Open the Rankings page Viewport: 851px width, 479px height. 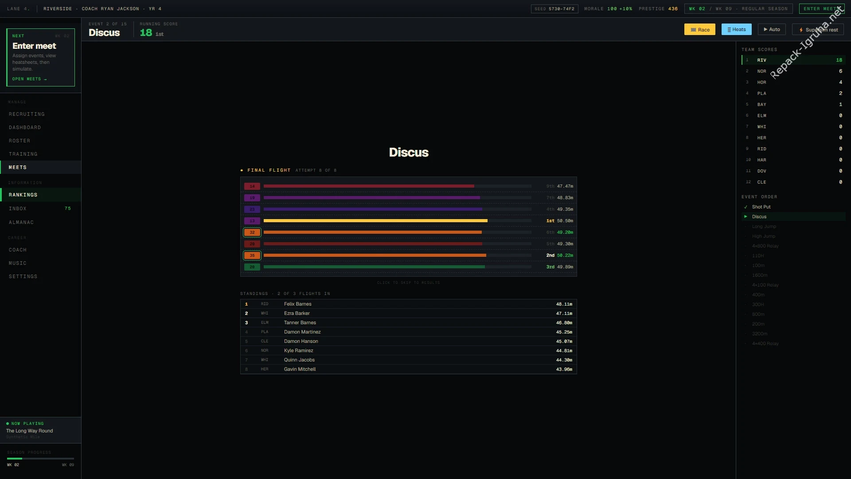tap(40, 195)
